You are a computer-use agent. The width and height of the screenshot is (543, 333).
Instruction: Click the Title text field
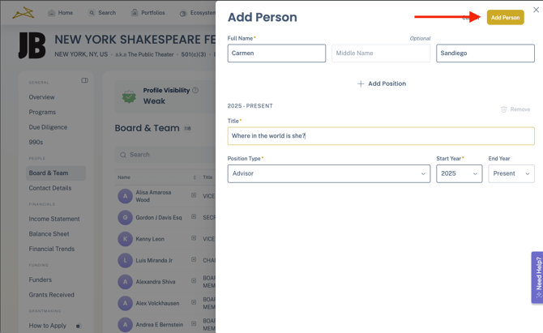coord(381,136)
